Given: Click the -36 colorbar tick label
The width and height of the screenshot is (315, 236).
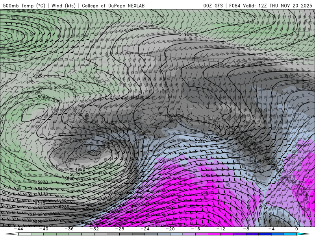Looking at the screenshot, I should pyautogui.click(x=69, y=229).
